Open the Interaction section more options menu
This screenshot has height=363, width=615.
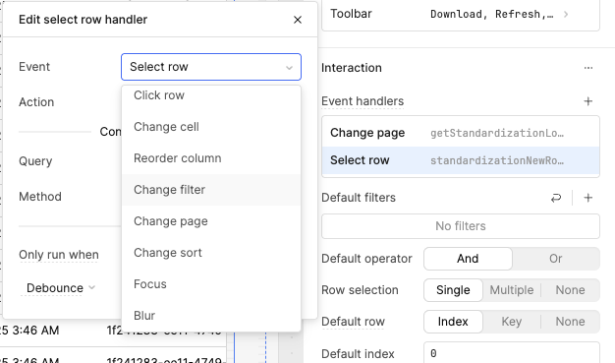[x=587, y=68]
